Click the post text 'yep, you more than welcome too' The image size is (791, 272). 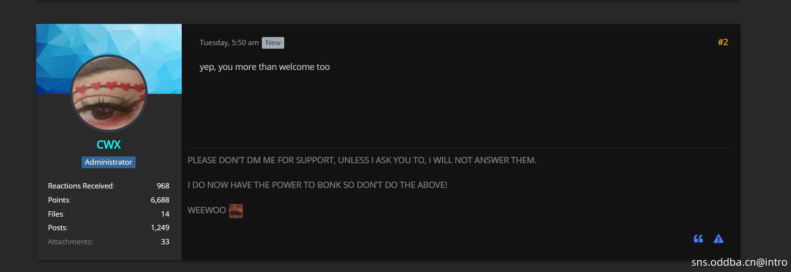point(265,67)
